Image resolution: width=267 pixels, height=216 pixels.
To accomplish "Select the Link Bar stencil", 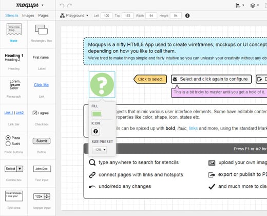I will [14, 117].
